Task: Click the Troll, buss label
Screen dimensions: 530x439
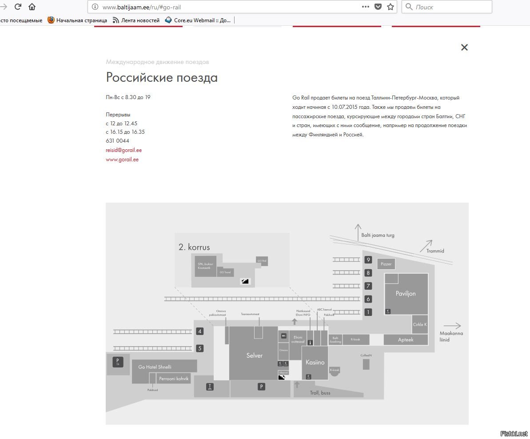Action: tap(320, 393)
